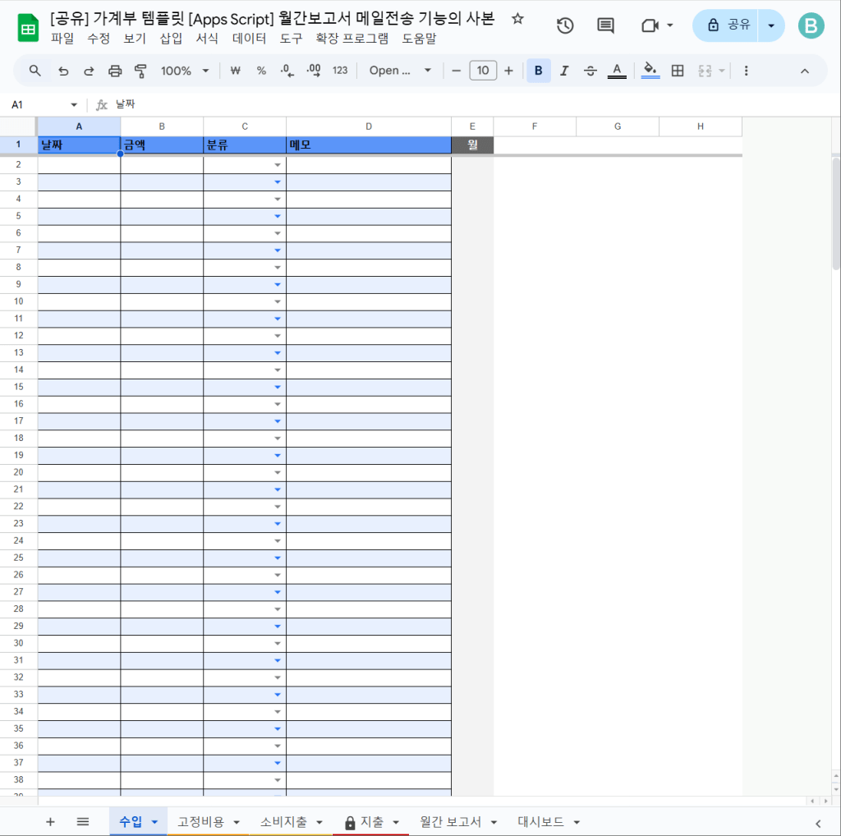
Task: Expand the font family dropdown
Action: pyautogui.click(x=400, y=71)
